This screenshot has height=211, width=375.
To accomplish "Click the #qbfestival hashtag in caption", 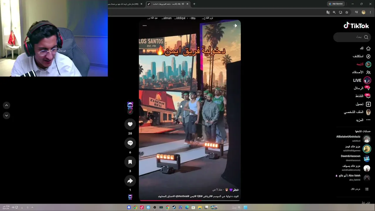I will [182, 196].
